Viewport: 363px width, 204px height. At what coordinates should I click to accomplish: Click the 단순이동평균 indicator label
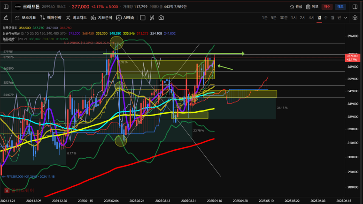tap(11, 34)
